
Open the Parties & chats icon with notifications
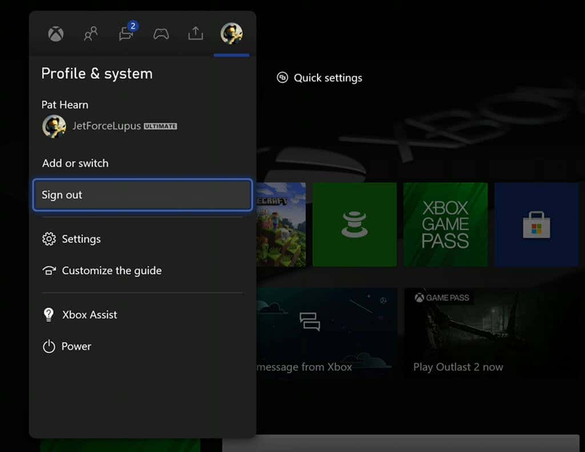[x=126, y=34]
